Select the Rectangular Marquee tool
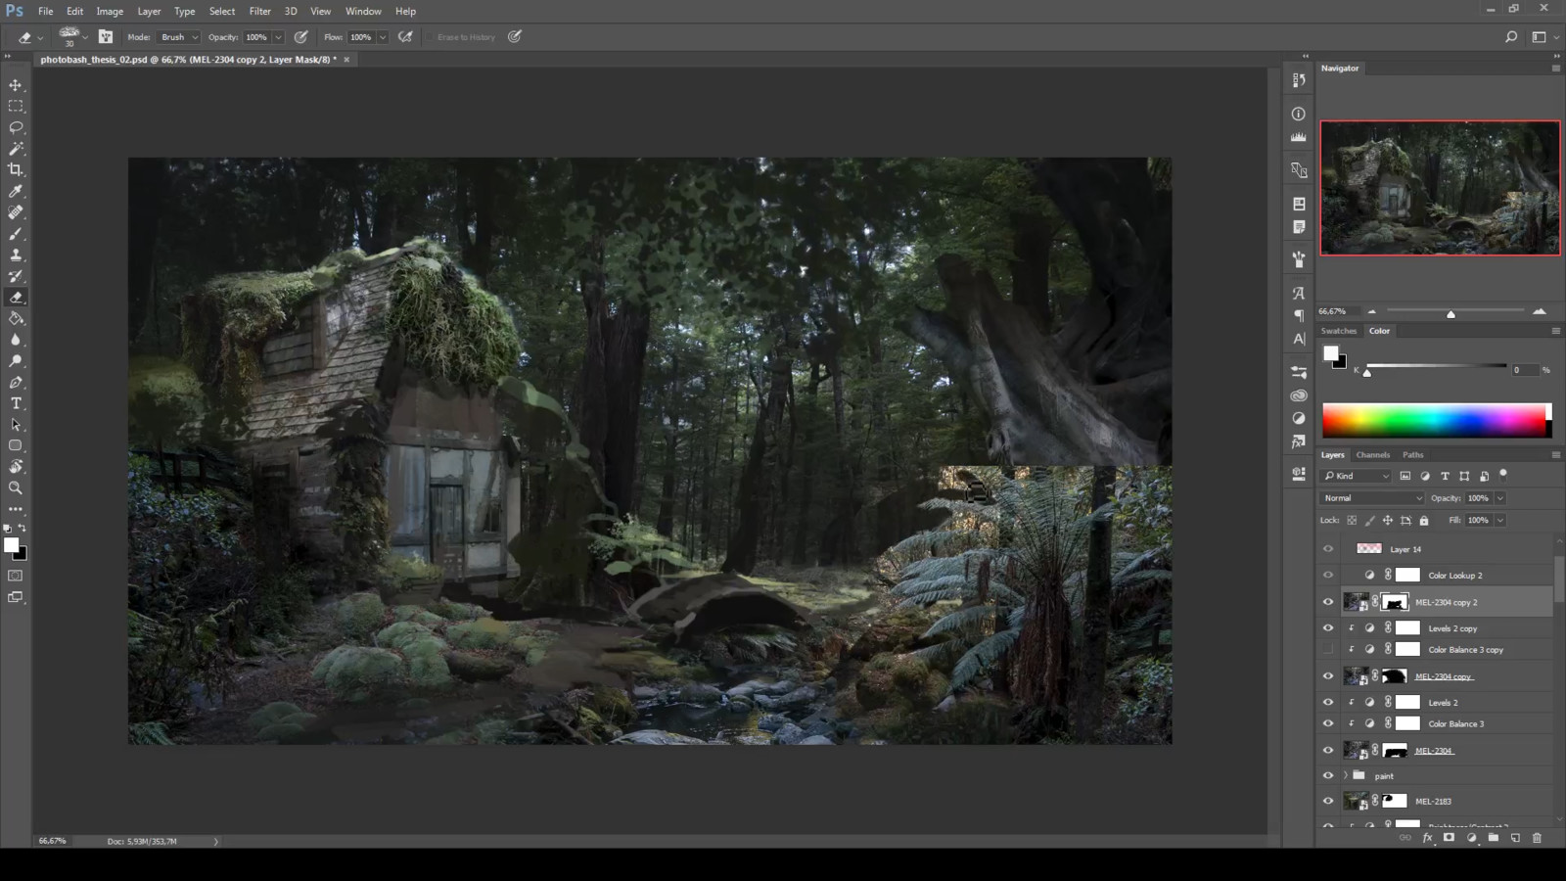 (x=16, y=106)
